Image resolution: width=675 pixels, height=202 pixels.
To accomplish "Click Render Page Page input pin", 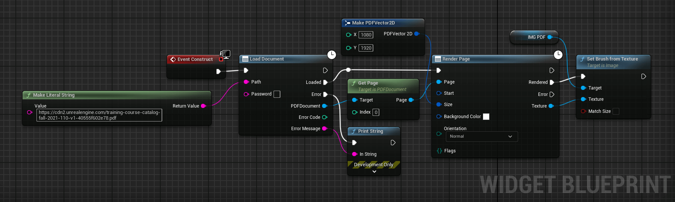I will (x=439, y=82).
